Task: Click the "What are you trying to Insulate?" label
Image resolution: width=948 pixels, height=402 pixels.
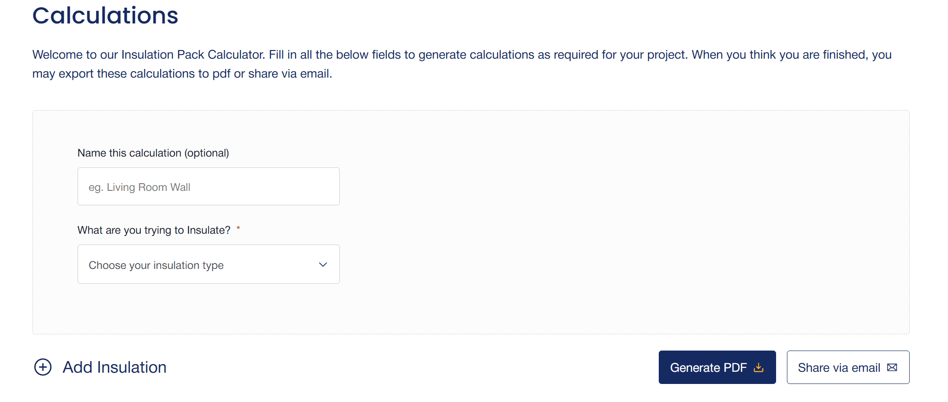Action: (154, 230)
